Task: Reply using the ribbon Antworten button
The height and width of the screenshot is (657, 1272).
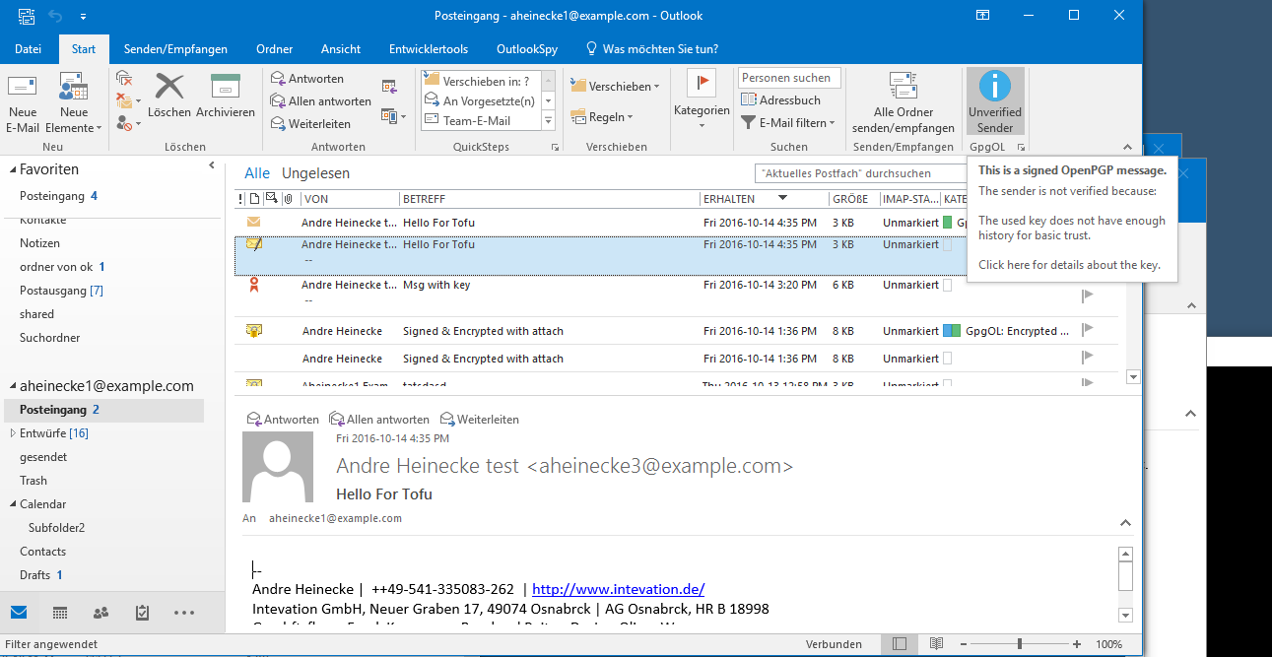Action: coord(307,78)
